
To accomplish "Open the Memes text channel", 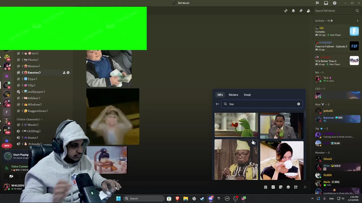I will click(44, 66).
